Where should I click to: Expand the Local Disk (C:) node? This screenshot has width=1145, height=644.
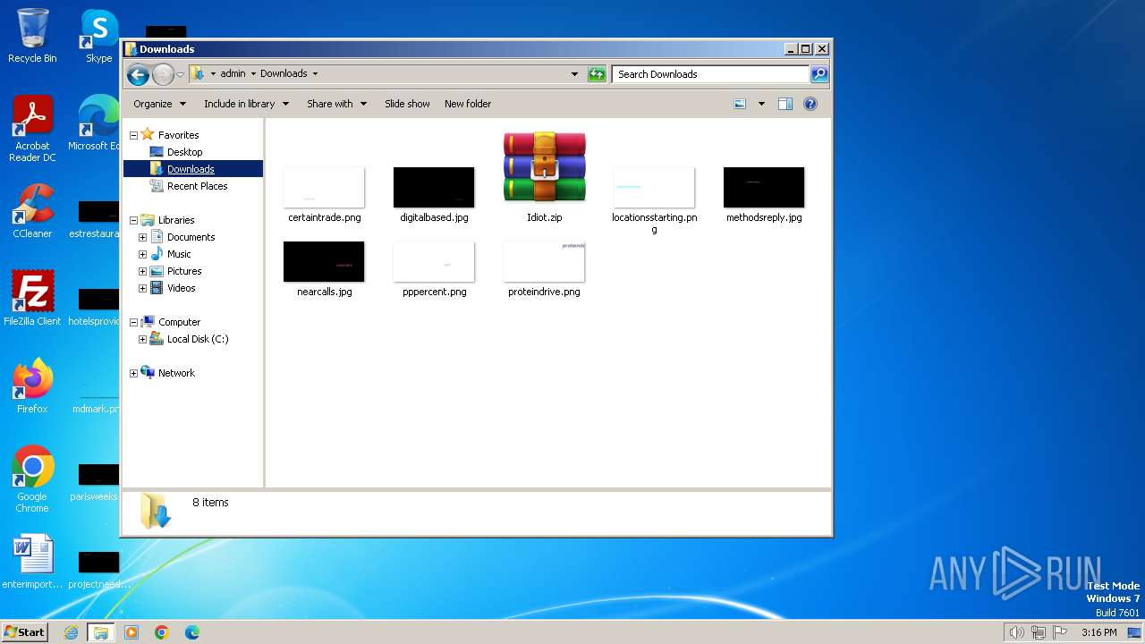pyautogui.click(x=142, y=339)
